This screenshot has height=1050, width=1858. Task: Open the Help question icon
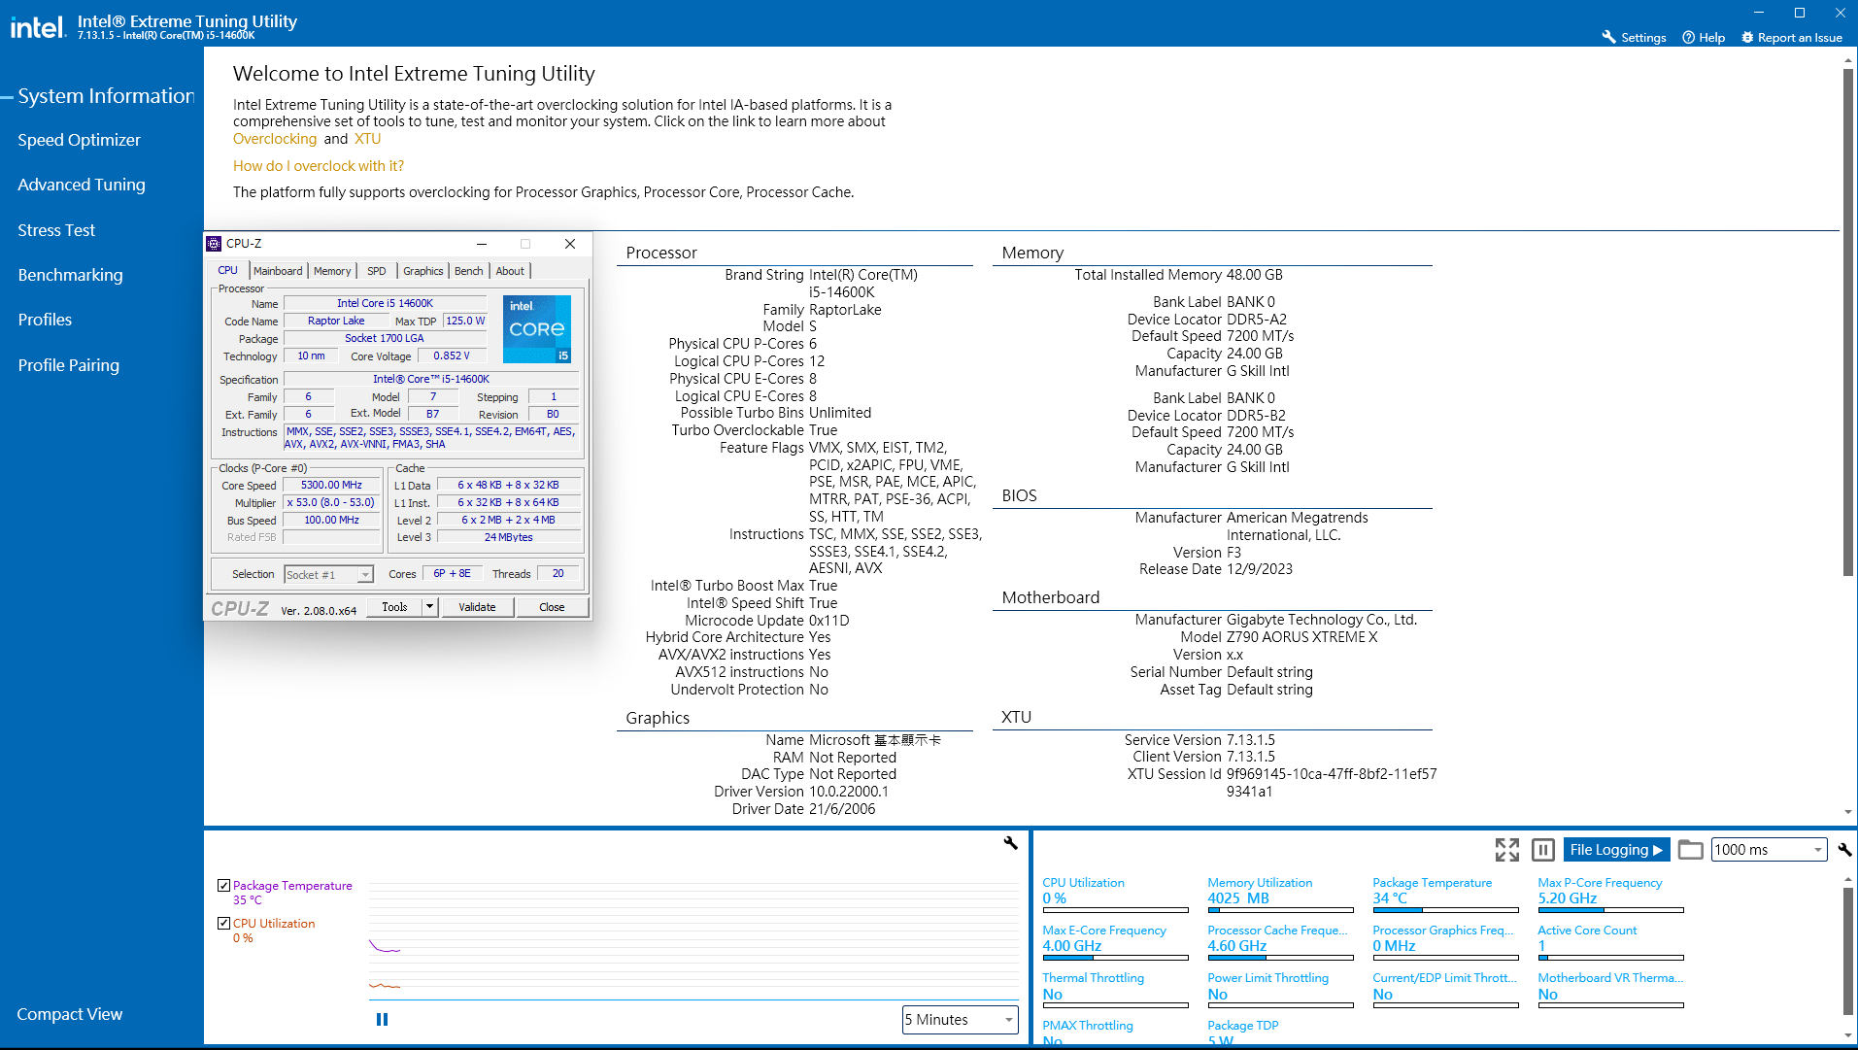click(1688, 37)
